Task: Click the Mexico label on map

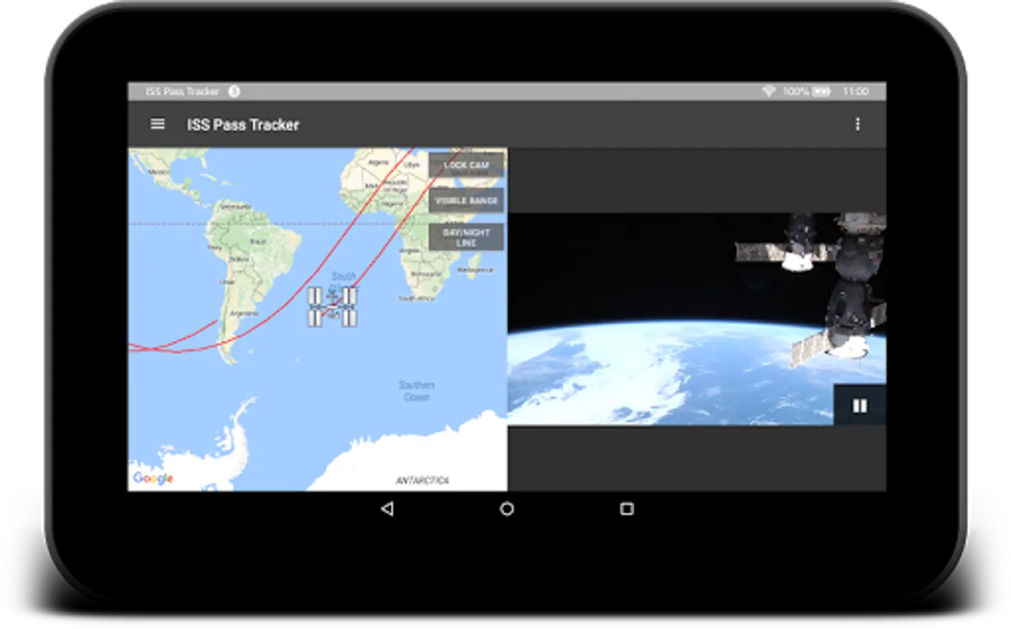Action: point(159,171)
